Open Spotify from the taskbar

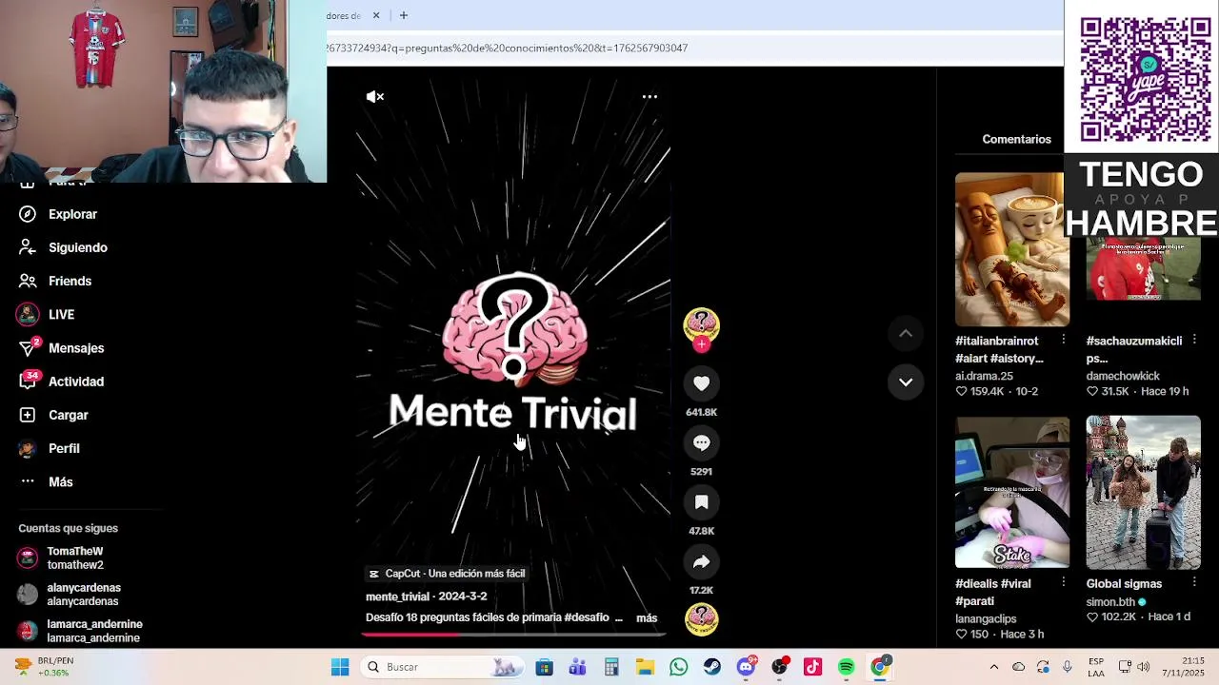(846, 667)
